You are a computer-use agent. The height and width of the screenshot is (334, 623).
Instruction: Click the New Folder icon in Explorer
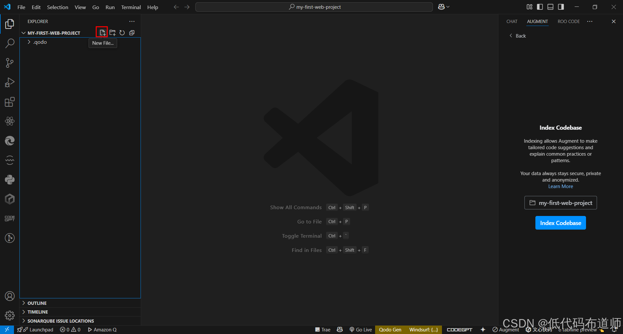click(112, 33)
